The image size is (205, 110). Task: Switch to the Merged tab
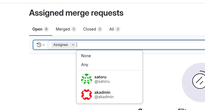66,29
